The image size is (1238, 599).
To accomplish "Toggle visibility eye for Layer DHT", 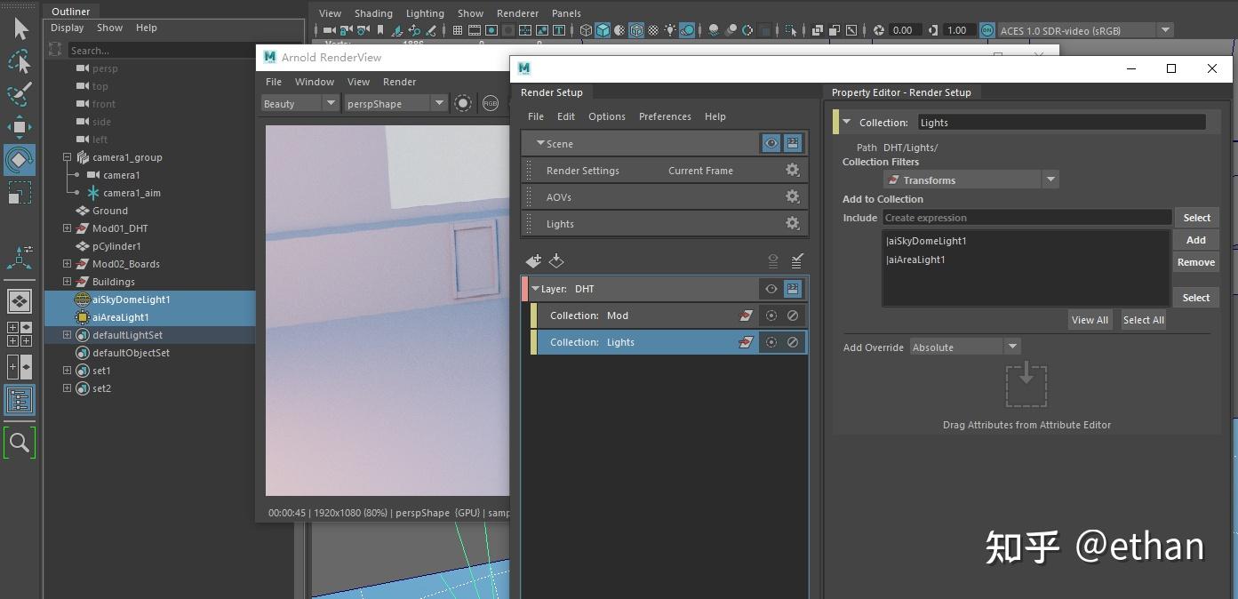I will pos(771,289).
